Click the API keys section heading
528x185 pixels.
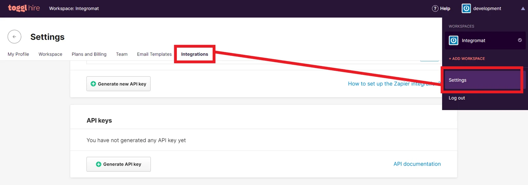coord(99,121)
